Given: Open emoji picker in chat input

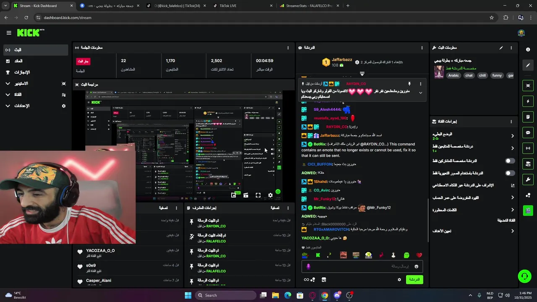Looking at the screenshot, I should click(416, 266).
